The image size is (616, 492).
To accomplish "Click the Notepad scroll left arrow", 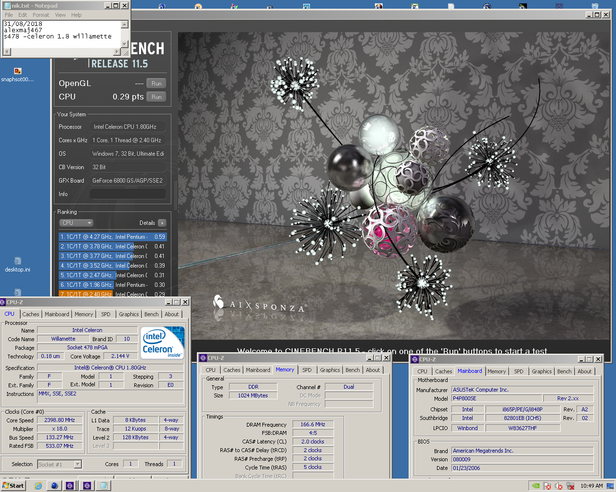I will pyautogui.click(x=6, y=52).
